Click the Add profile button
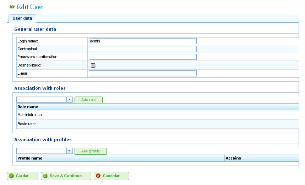Screen dimensions: 305x185 pos(91,151)
